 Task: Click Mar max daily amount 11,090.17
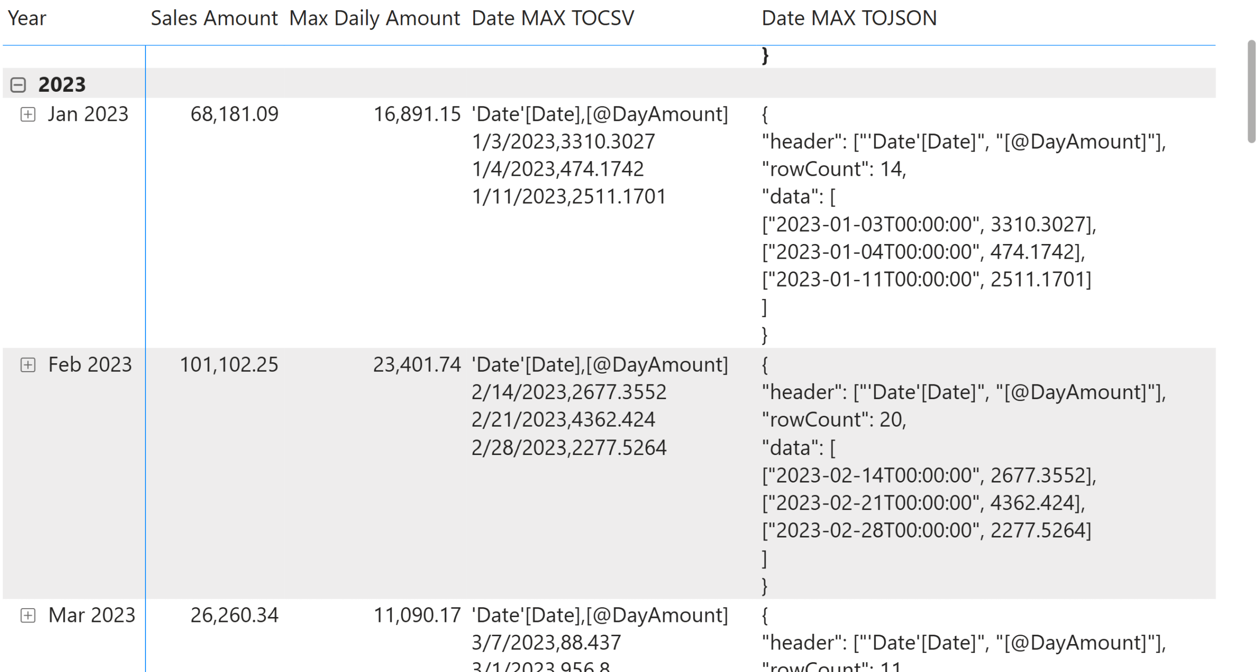[x=417, y=616]
